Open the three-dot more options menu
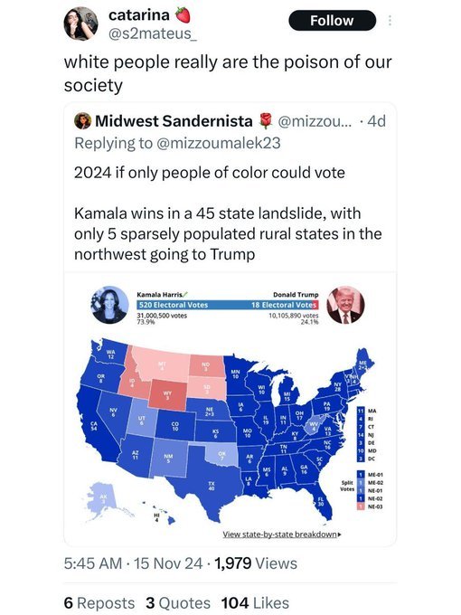 pyautogui.click(x=390, y=21)
